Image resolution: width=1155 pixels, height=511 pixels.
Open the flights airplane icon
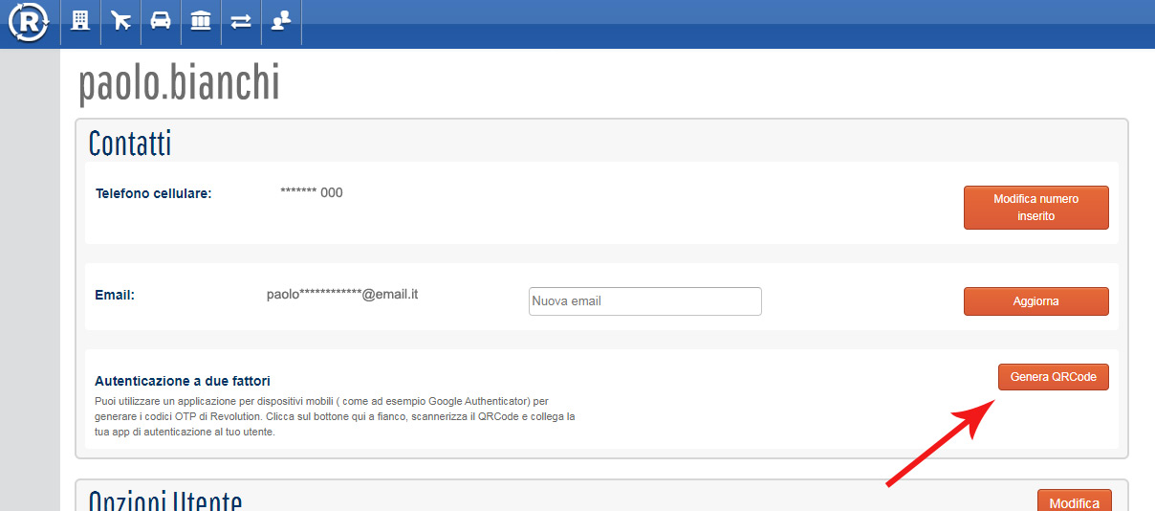click(120, 21)
